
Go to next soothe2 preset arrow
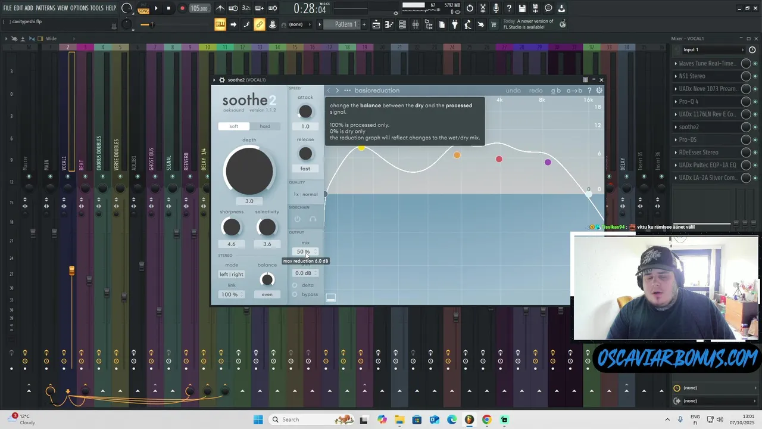pyautogui.click(x=337, y=91)
